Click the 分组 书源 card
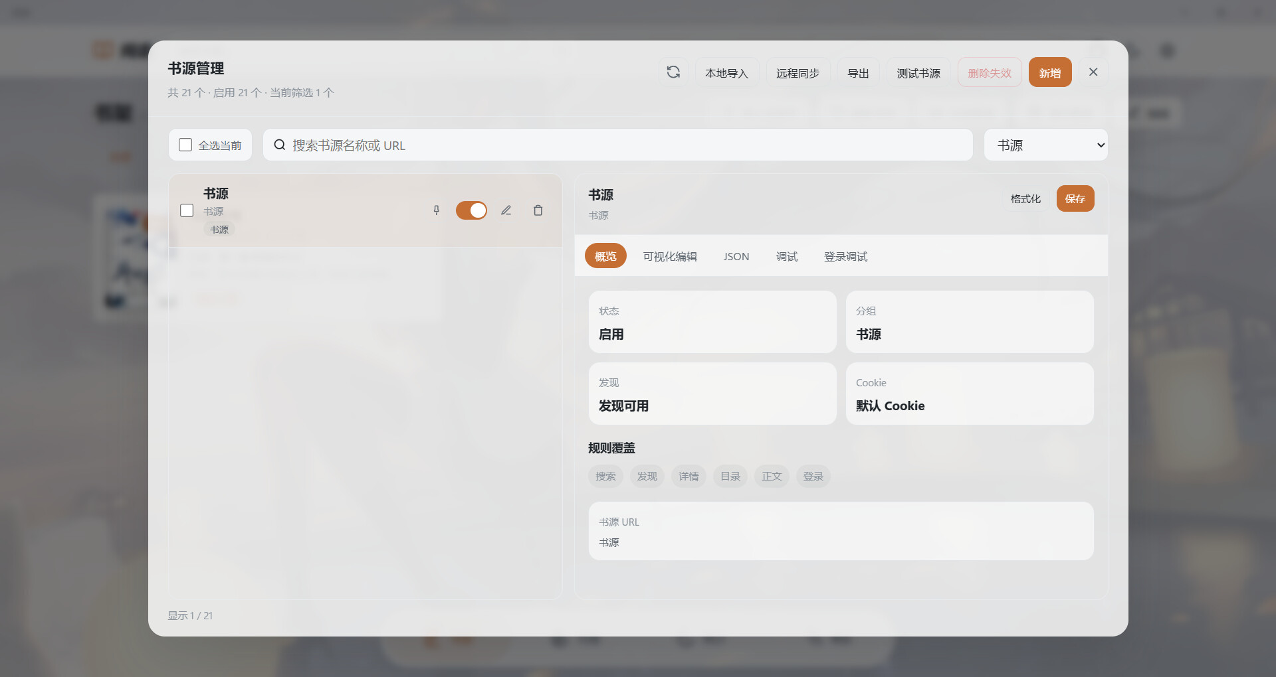 point(970,322)
